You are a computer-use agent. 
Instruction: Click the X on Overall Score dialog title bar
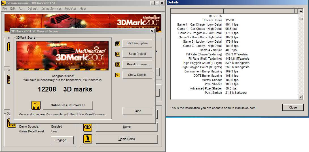pos(152,31)
